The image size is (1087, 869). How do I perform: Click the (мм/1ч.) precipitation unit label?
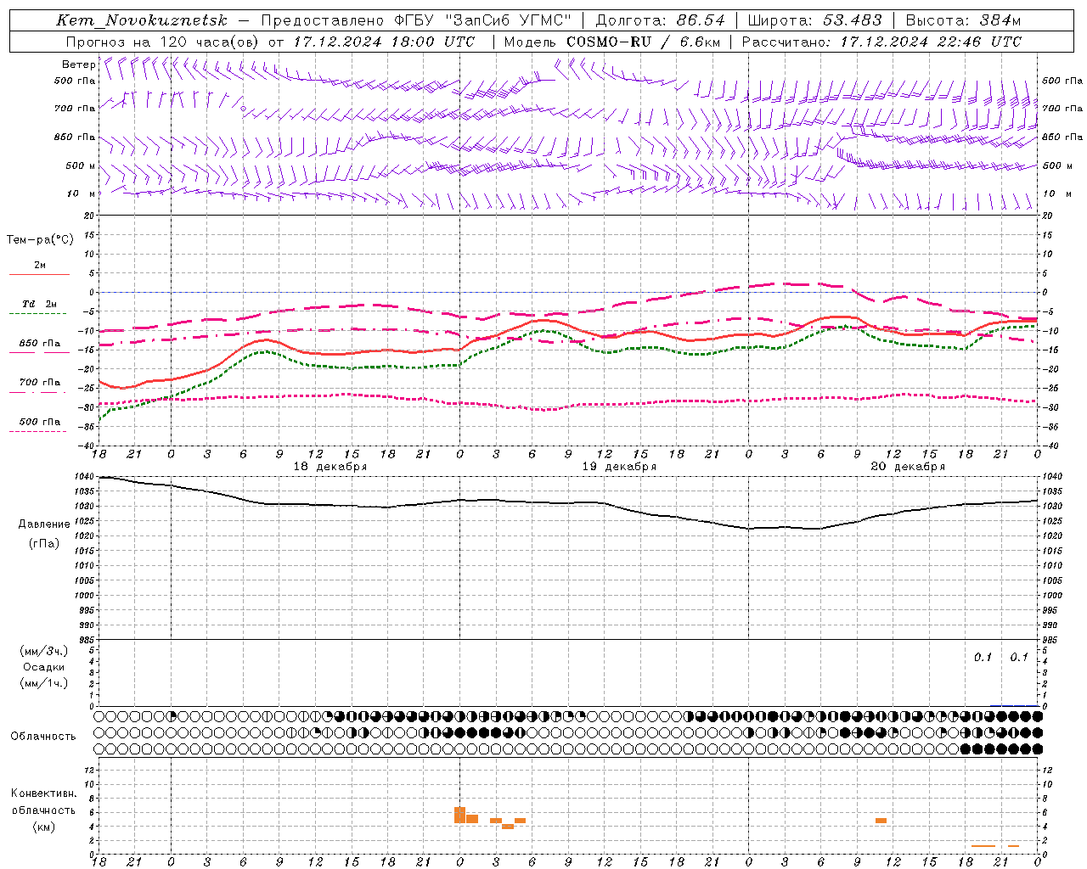click(x=44, y=683)
